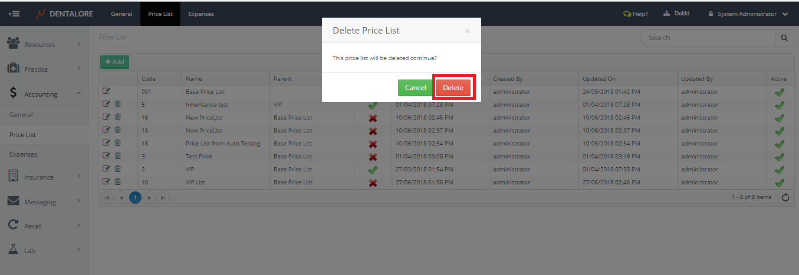Refresh the price list grid
Viewport: 799px width, 275px height.
[x=785, y=198]
